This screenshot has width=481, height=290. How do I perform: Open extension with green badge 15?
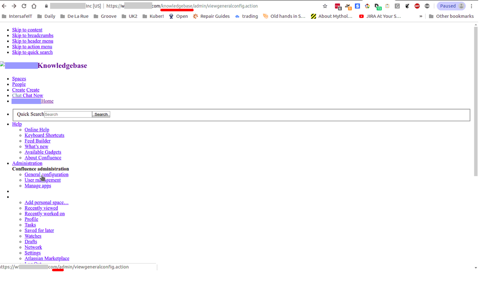[x=377, y=6]
